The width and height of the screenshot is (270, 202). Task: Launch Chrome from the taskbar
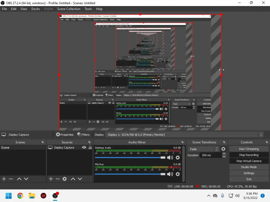20,196
